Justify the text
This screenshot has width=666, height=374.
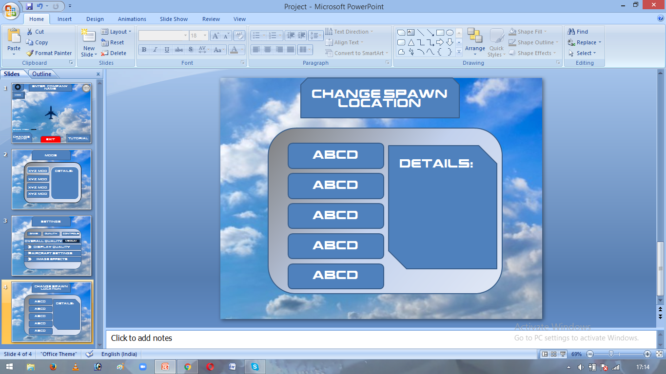(x=291, y=50)
